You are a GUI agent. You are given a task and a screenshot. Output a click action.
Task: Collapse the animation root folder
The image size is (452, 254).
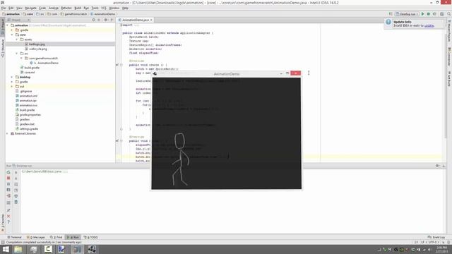tap(8, 25)
